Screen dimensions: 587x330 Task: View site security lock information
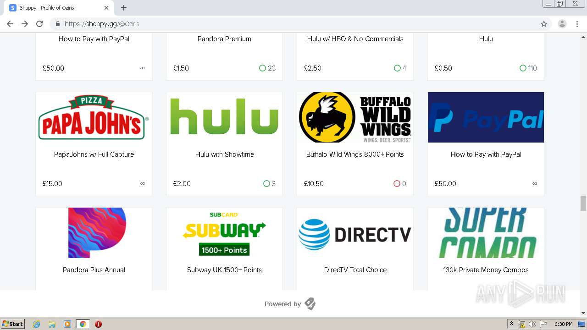(58, 24)
